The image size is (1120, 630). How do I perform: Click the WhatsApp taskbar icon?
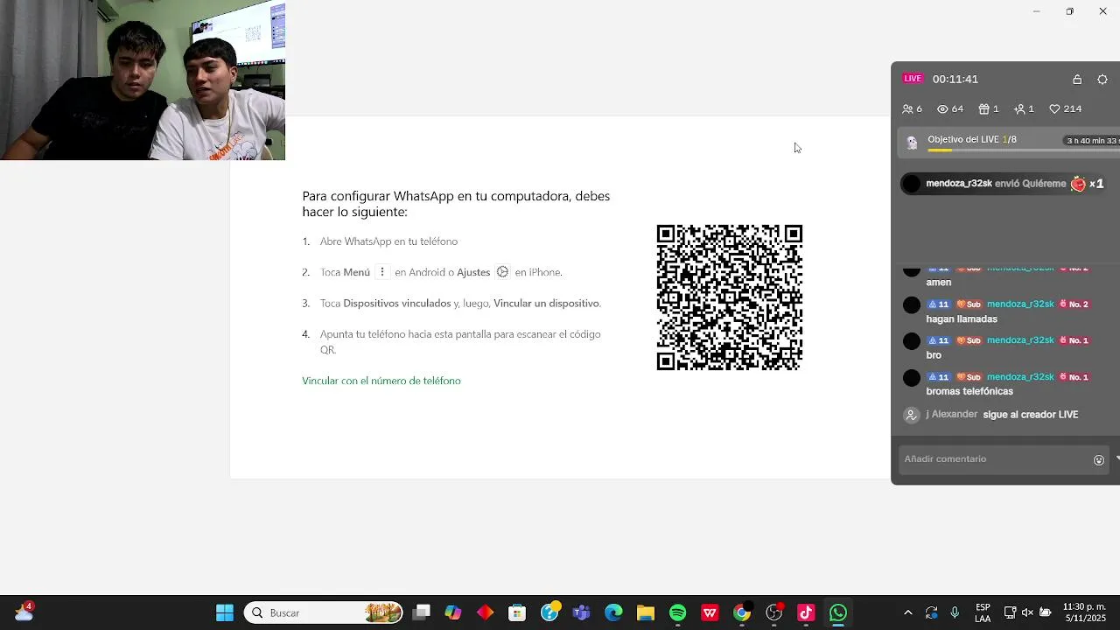(838, 612)
